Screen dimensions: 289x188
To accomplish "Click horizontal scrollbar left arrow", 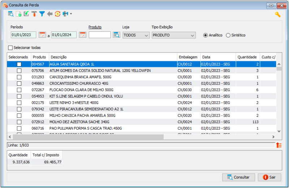I will pos(10,137).
